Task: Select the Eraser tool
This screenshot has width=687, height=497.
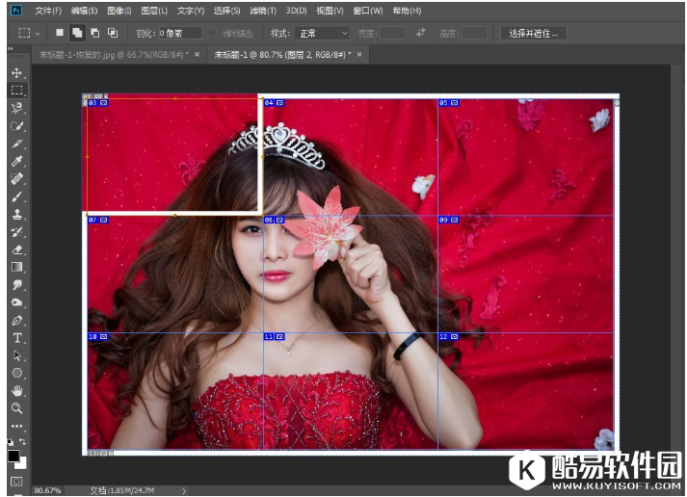Action: [17, 249]
